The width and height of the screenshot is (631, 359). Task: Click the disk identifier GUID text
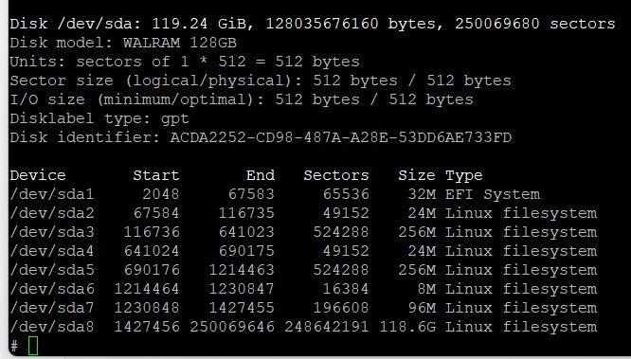click(x=340, y=137)
